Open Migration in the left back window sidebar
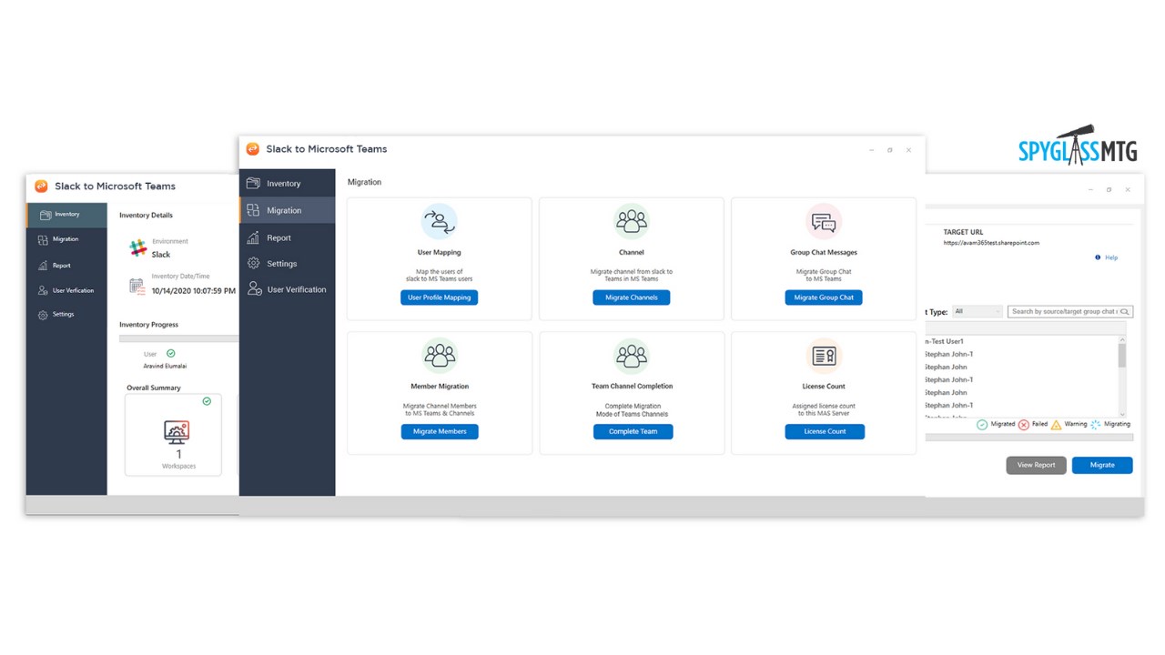Screen dimensions: 1165x655 coord(66,239)
